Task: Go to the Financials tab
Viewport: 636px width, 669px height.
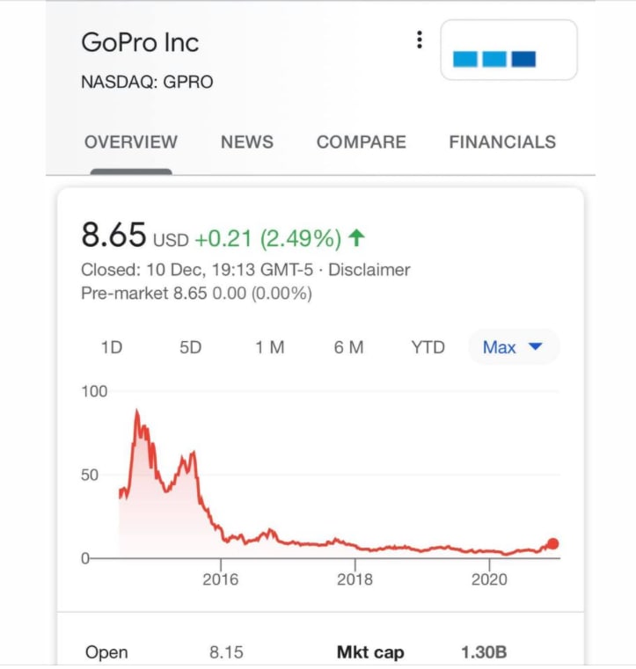Action: 502,142
